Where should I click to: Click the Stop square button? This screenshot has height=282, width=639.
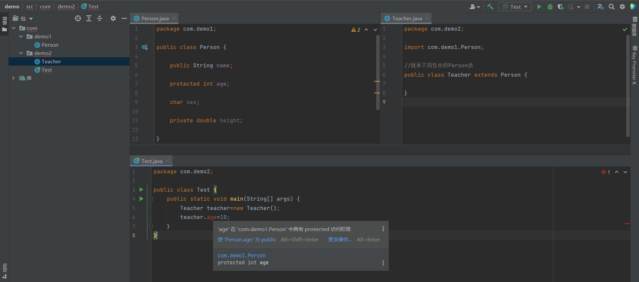tap(587, 7)
